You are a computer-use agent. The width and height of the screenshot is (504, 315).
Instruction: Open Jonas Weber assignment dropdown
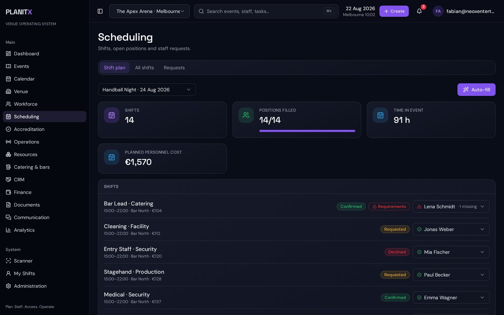451,229
